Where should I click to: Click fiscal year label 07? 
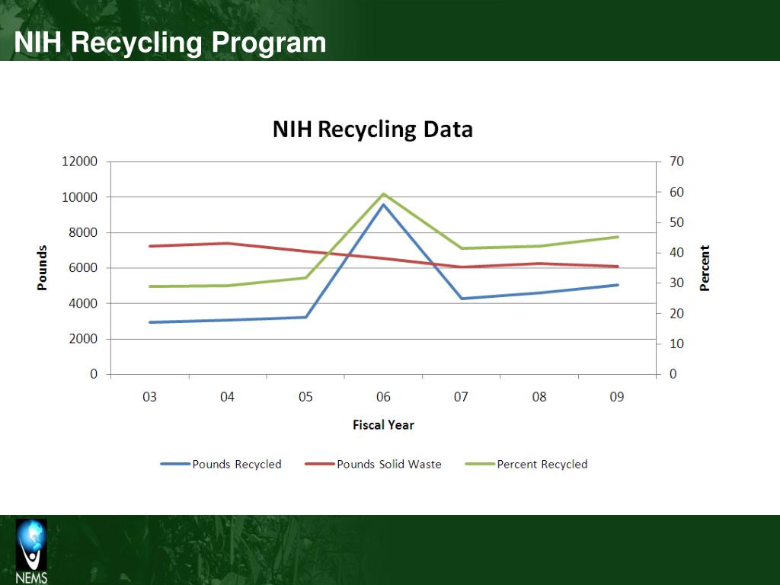point(461,397)
